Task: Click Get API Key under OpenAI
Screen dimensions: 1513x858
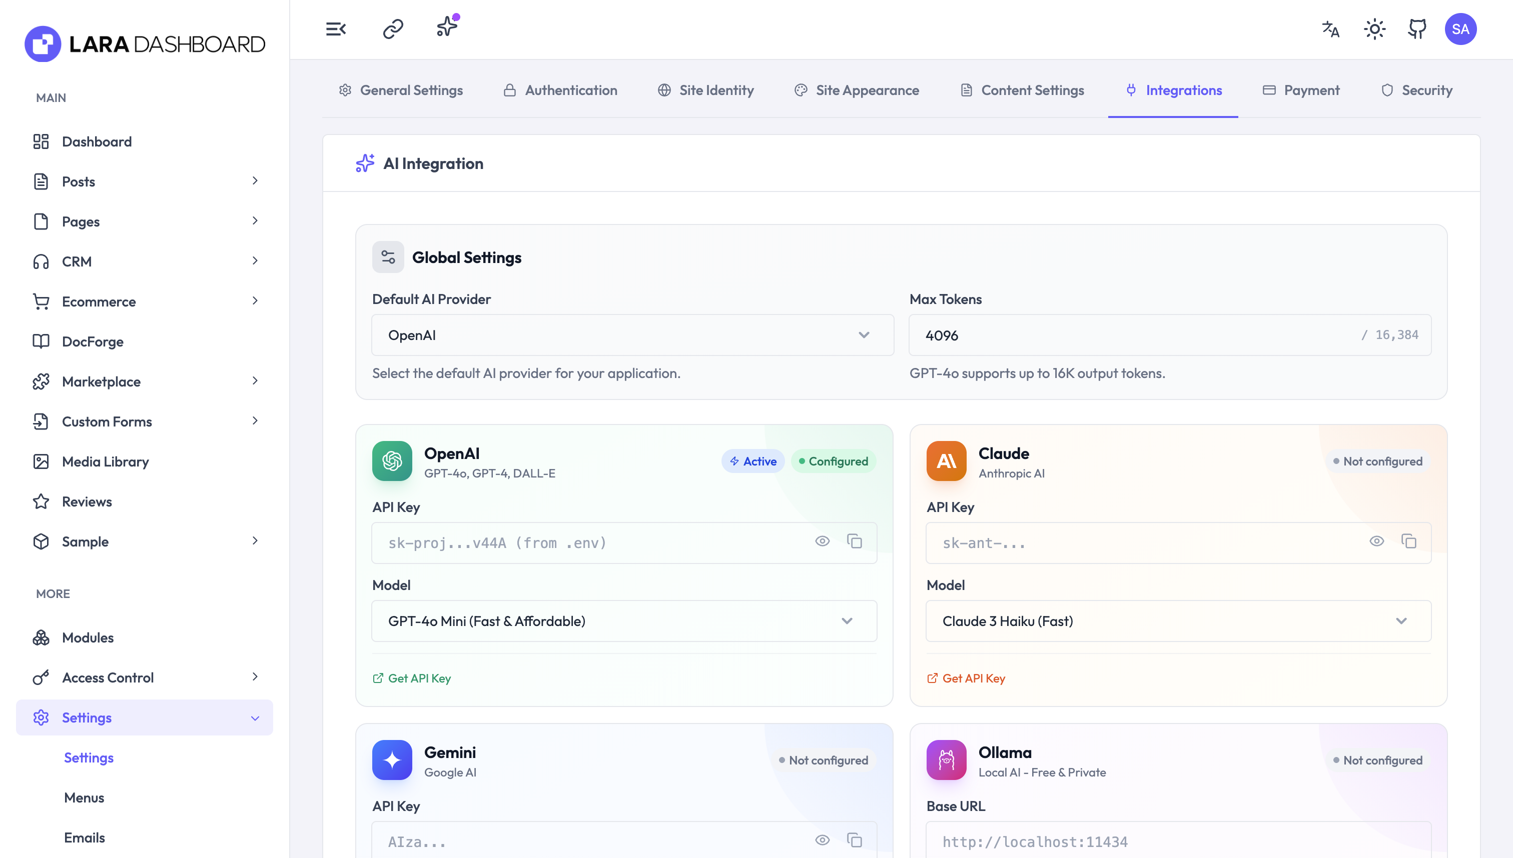Action: click(419, 678)
